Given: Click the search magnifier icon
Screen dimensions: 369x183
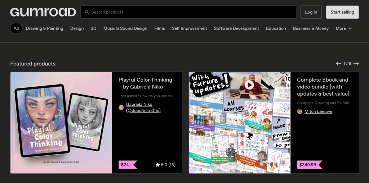Looking at the screenshot, I should tap(87, 12).
